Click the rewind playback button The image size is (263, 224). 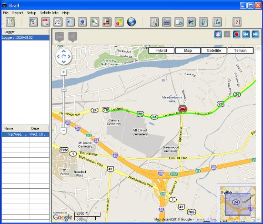click(x=246, y=34)
